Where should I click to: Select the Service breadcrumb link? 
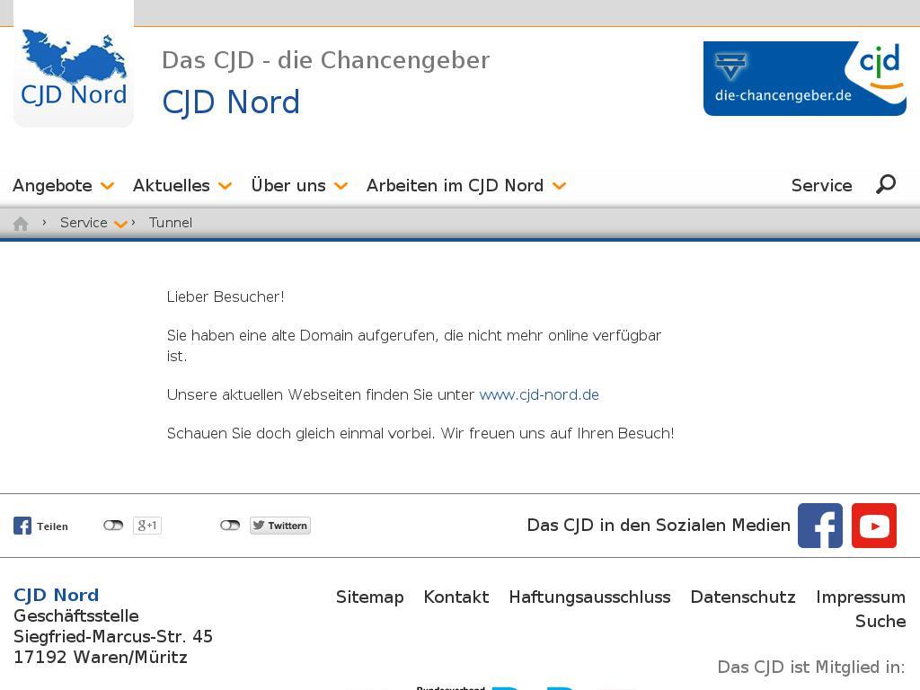pyautogui.click(x=84, y=223)
